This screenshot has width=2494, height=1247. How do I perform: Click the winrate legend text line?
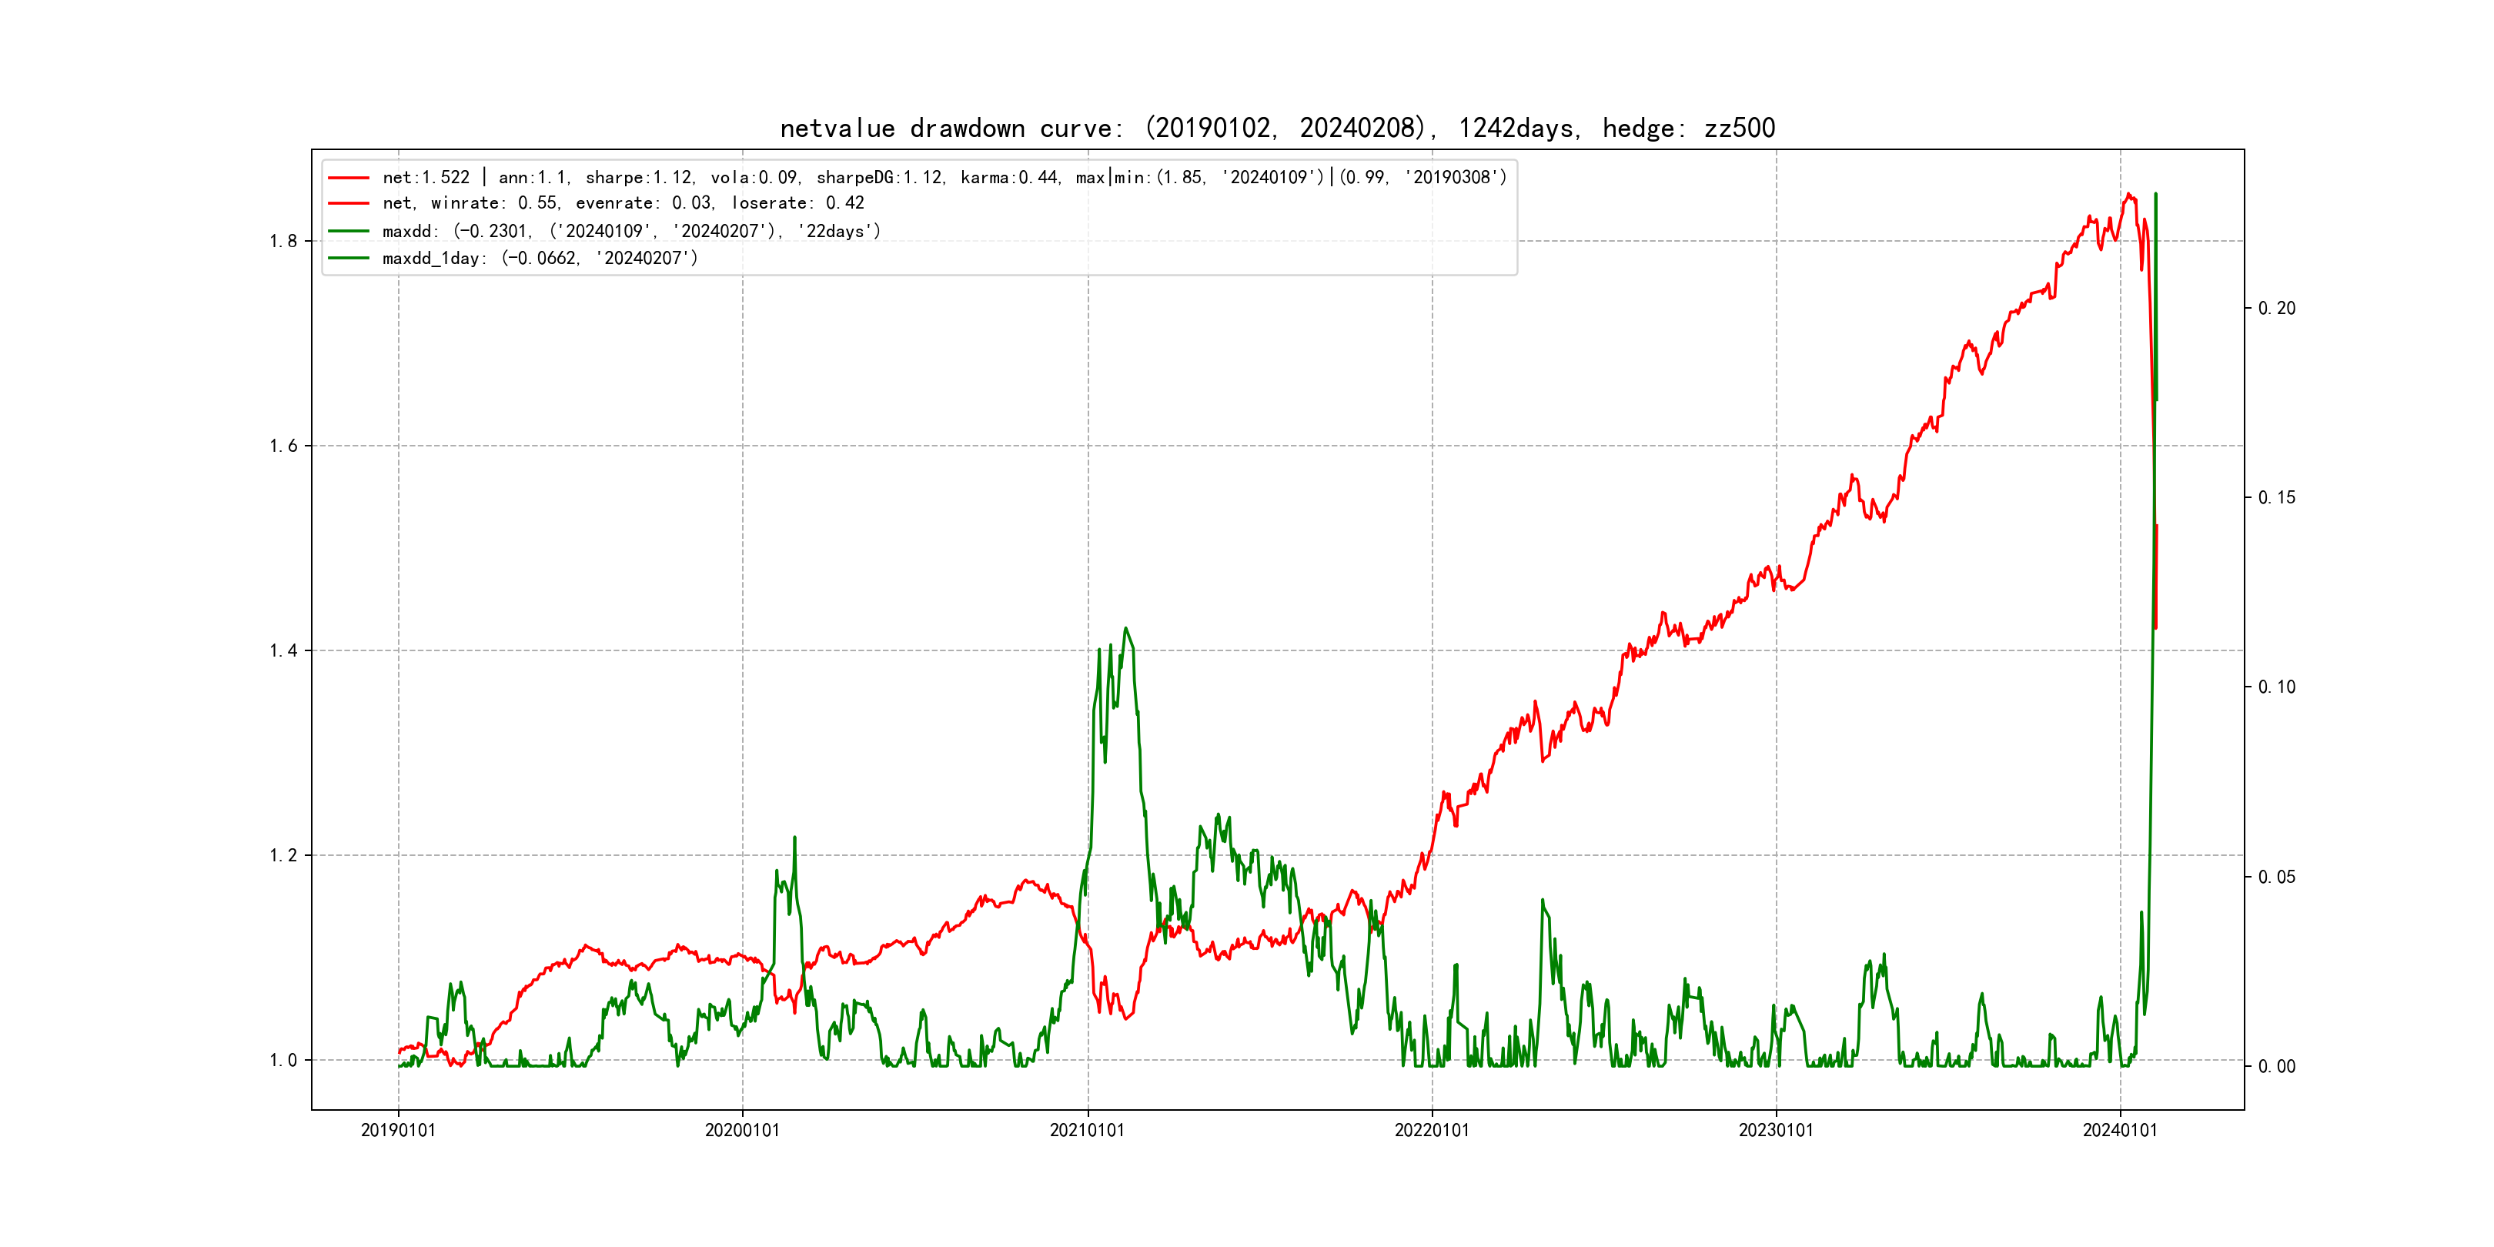pyautogui.click(x=623, y=203)
